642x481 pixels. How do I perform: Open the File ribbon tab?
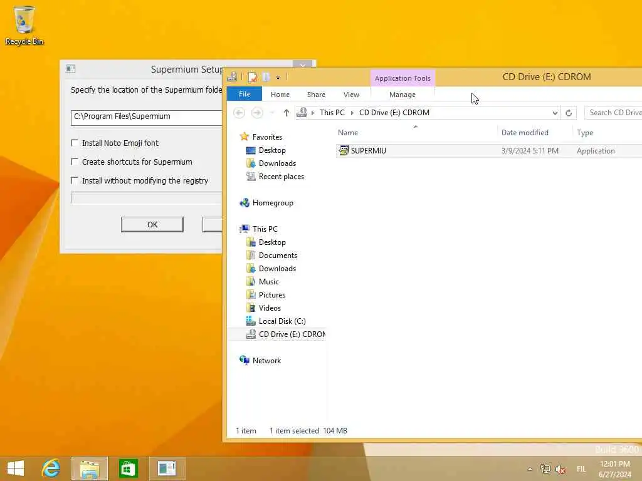point(245,94)
